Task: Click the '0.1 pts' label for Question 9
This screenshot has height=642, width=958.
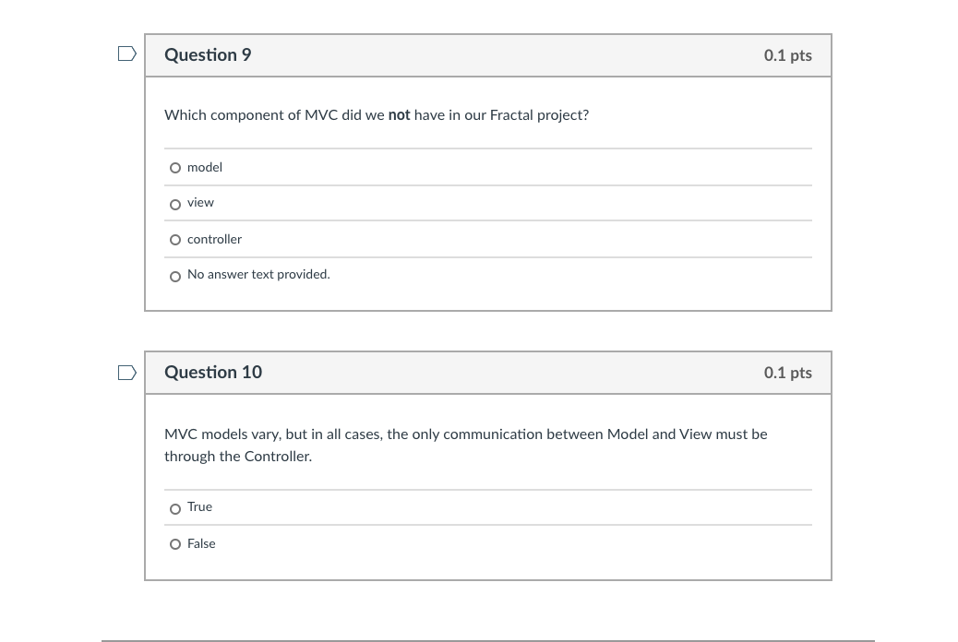Action: pyautogui.click(x=787, y=55)
